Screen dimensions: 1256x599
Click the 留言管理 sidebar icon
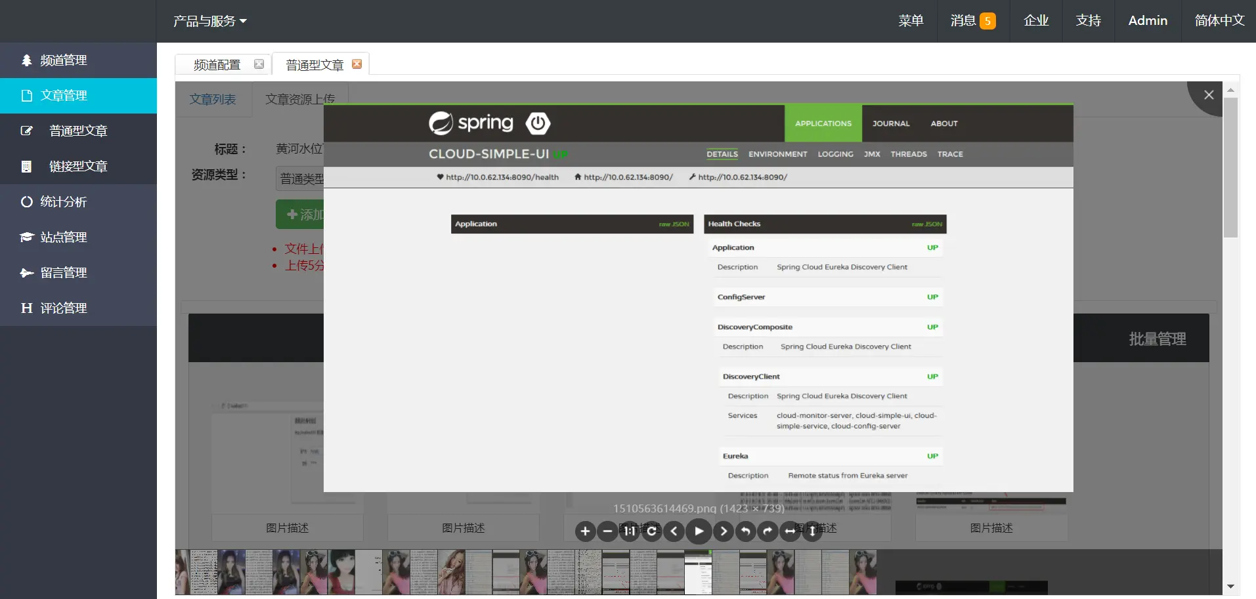27,273
